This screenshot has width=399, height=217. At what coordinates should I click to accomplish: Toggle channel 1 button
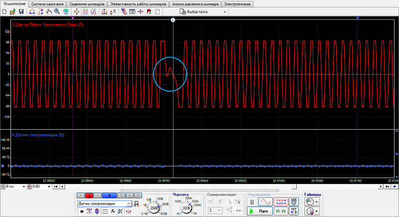coord(81,196)
